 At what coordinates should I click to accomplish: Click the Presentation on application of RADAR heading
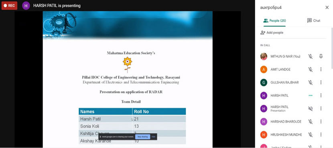(x=131, y=92)
